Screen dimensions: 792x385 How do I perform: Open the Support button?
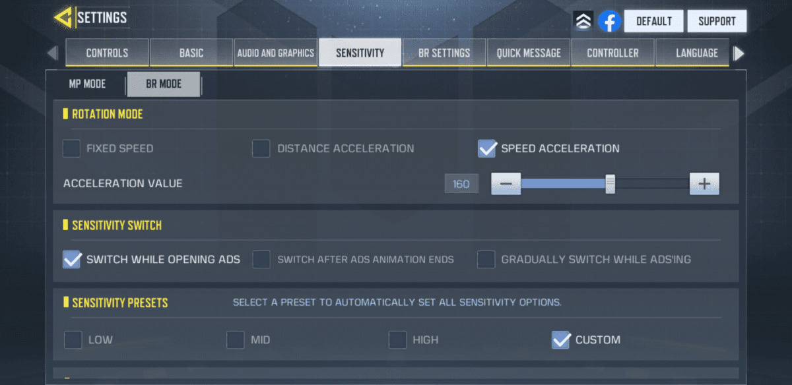(717, 21)
